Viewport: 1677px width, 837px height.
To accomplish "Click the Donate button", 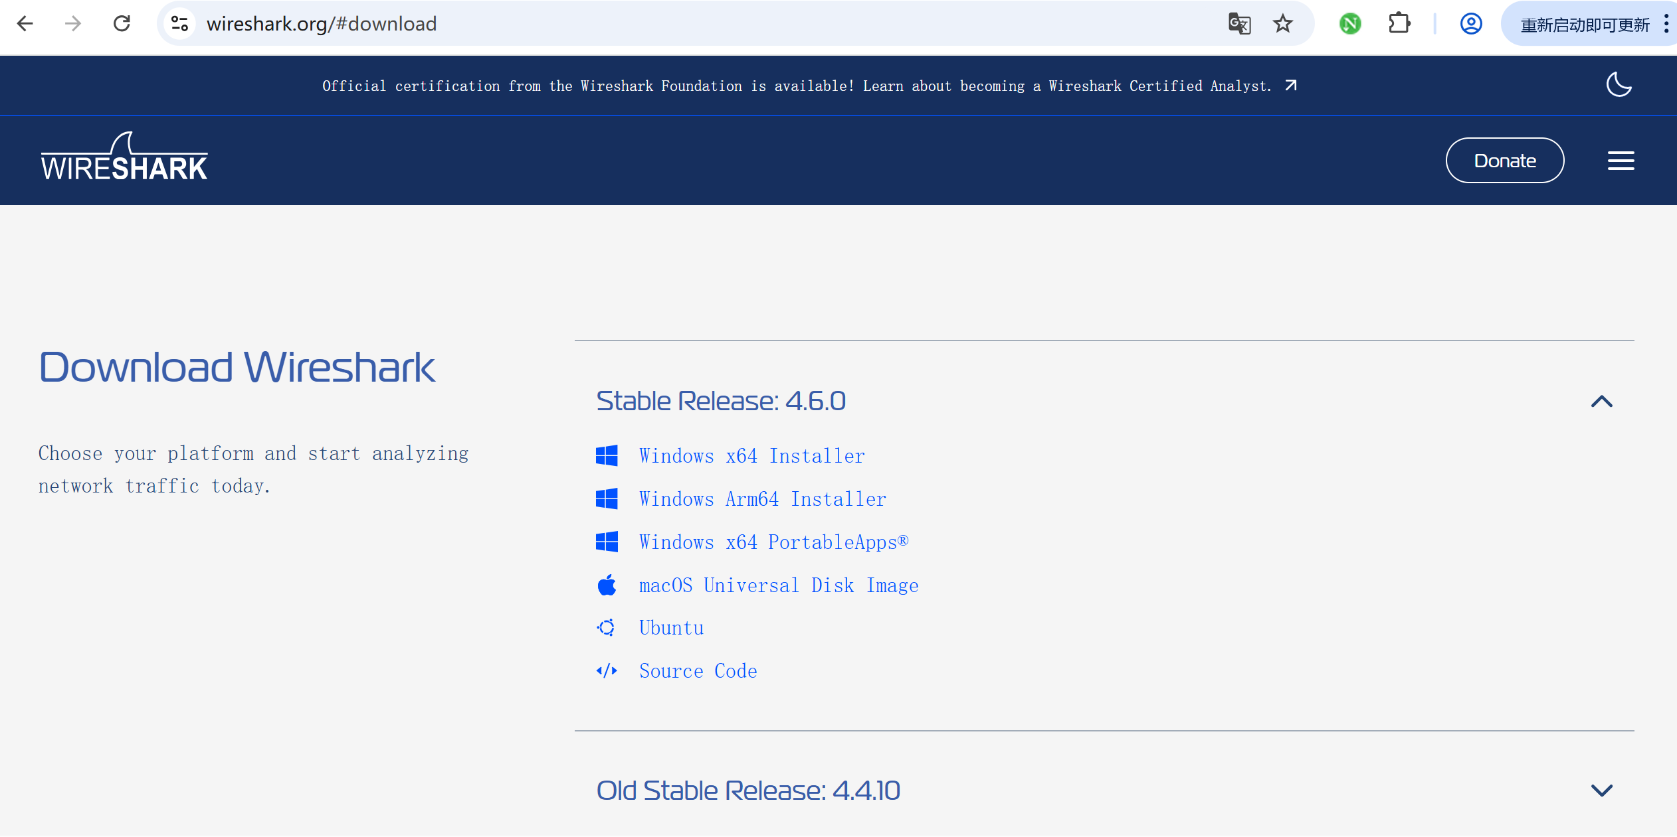I will 1505,161.
